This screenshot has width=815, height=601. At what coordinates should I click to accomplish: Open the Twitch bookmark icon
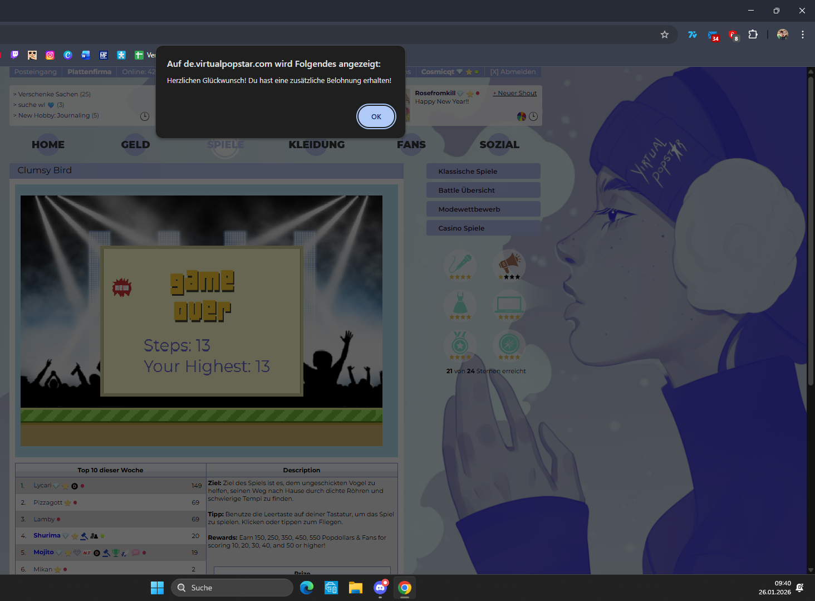(x=14, y=55)
